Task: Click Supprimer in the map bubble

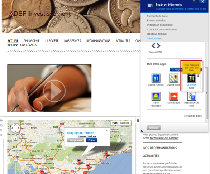Action: pos(76,140)
